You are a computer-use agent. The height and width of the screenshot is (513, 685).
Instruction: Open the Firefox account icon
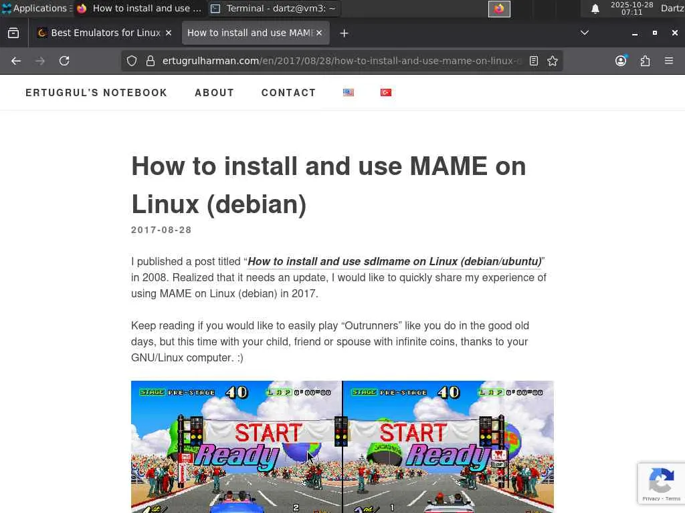621,61
